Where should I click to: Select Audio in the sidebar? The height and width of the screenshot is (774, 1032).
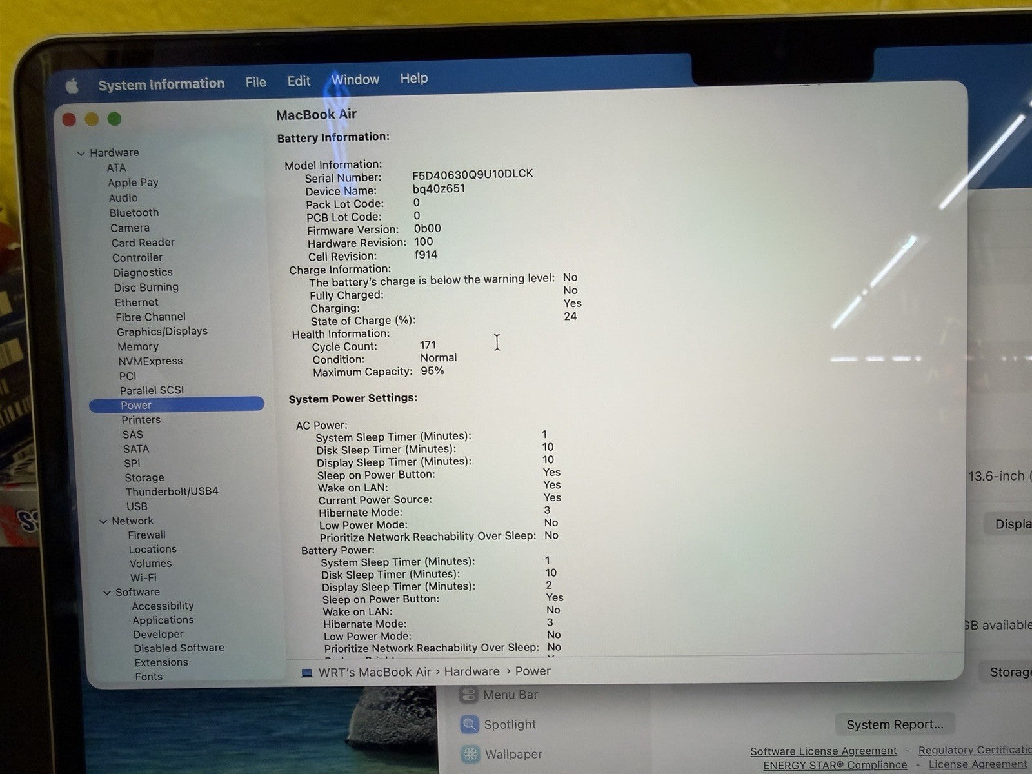[x=123, y=198]
